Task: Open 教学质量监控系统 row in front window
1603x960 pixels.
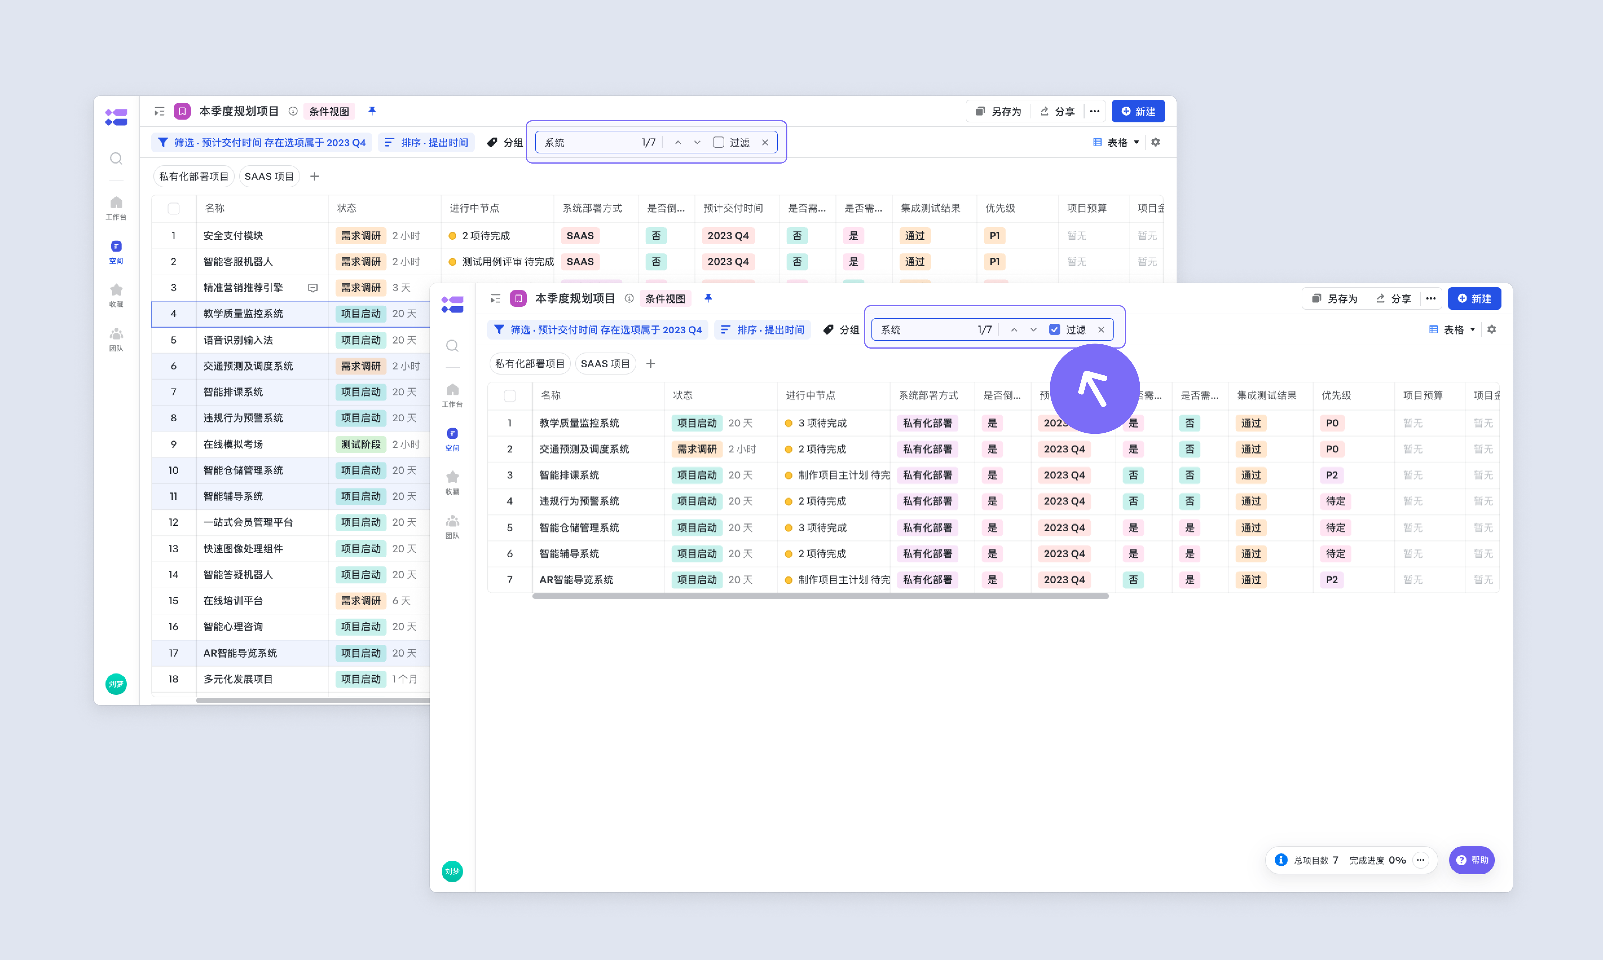Action: 993,423
